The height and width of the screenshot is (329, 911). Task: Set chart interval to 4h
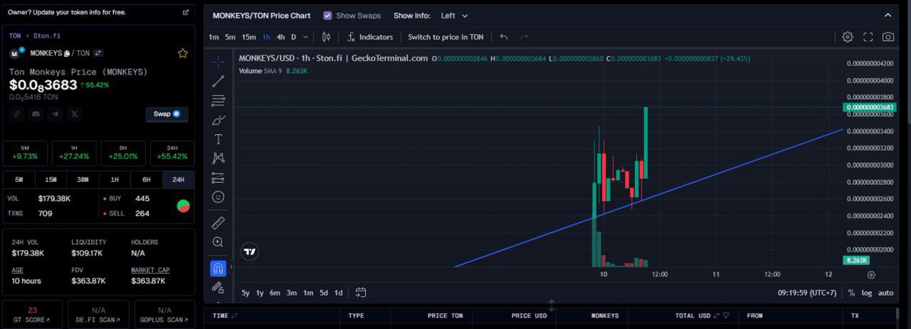click(x=281, y=36)
